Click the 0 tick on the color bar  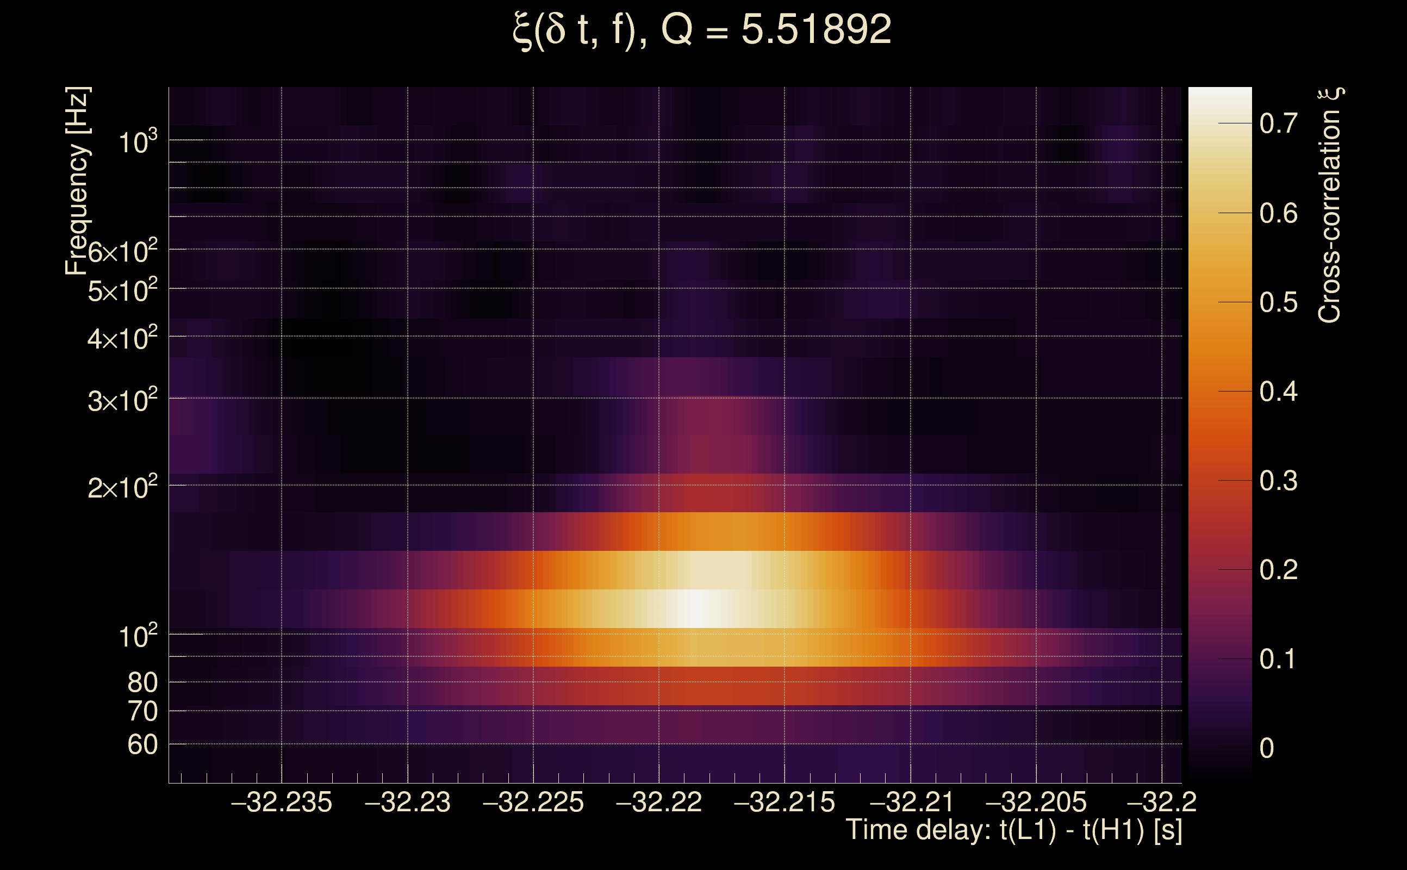pyautogui.click(x=1267, y=749)
